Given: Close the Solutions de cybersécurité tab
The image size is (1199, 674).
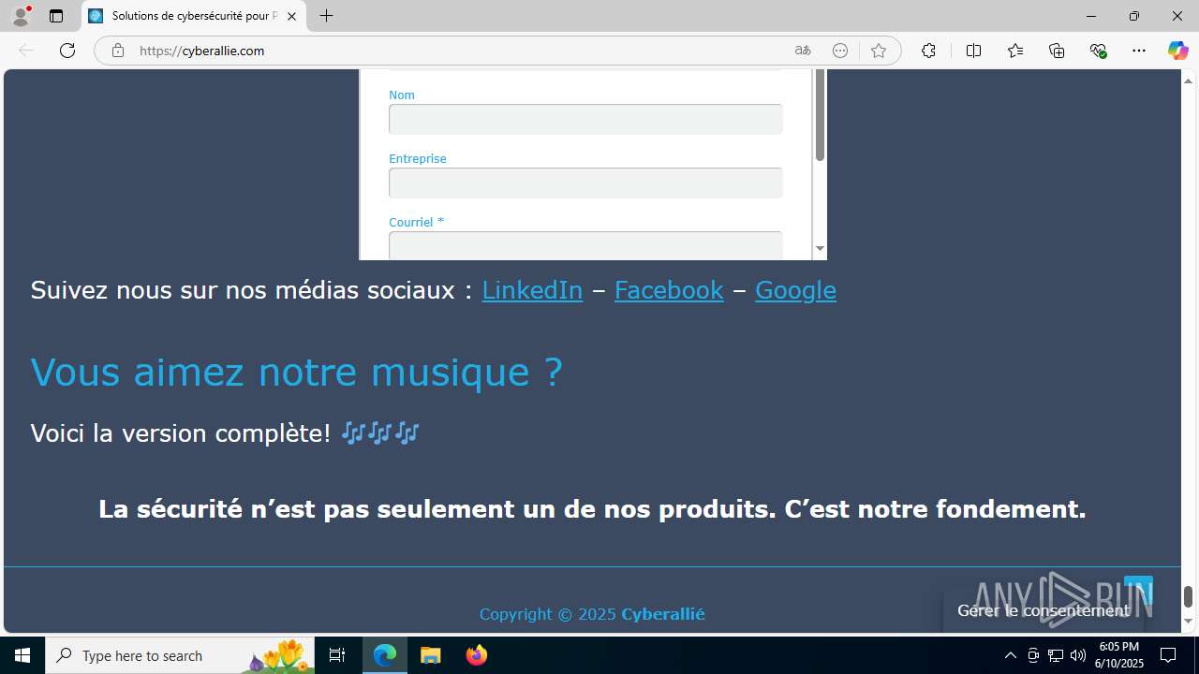Looking at the screenshot, I should point(291,16).
